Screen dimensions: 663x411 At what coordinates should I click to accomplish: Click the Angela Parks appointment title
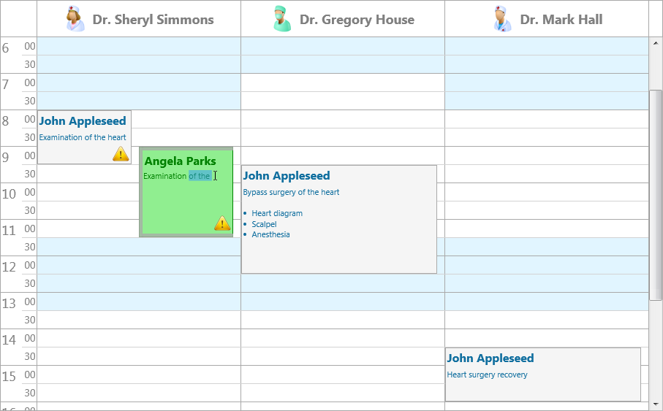180,161
